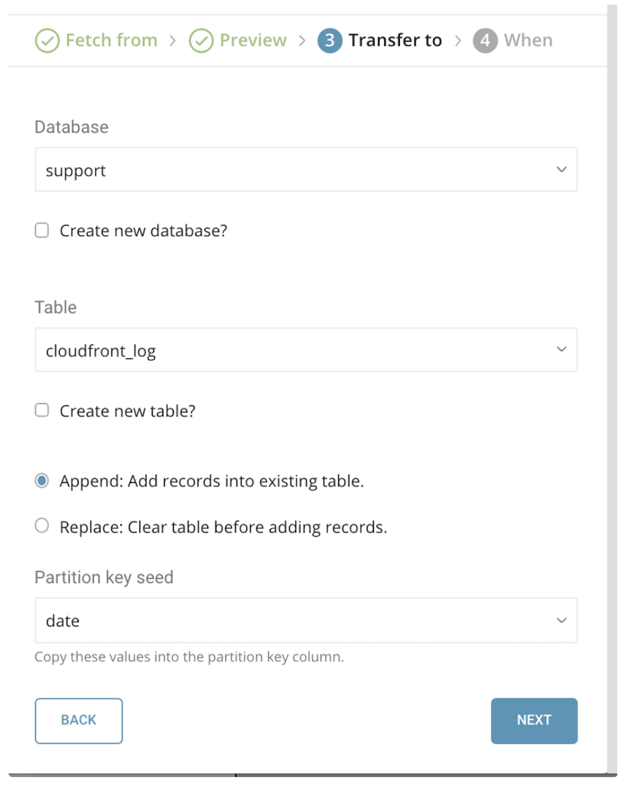Click the green checkmark beside Fetch from

click(x=47, y=41)
